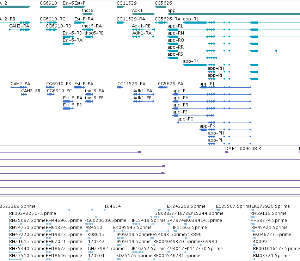300x261 pixels.
Task: Click EST label 164654
Action: (x=112, y=206)
